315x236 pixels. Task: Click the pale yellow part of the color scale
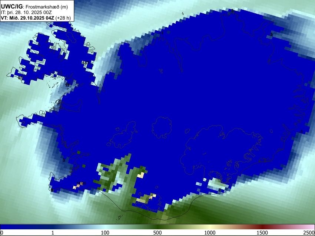coord(210,227)
